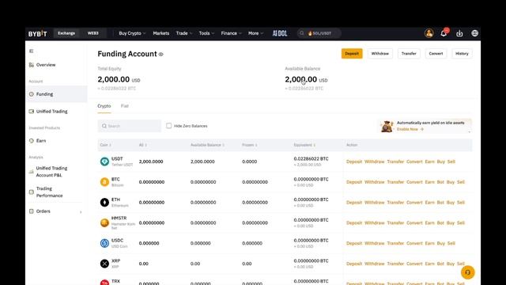Open the Buy Crypto dropdown
The image size is (506, 285).
pyautogui.click(x=132, y=33)
